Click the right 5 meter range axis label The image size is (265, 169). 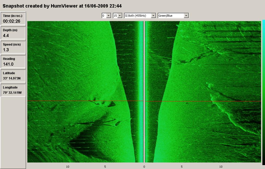pyautogui.click(x=182, y=166)
